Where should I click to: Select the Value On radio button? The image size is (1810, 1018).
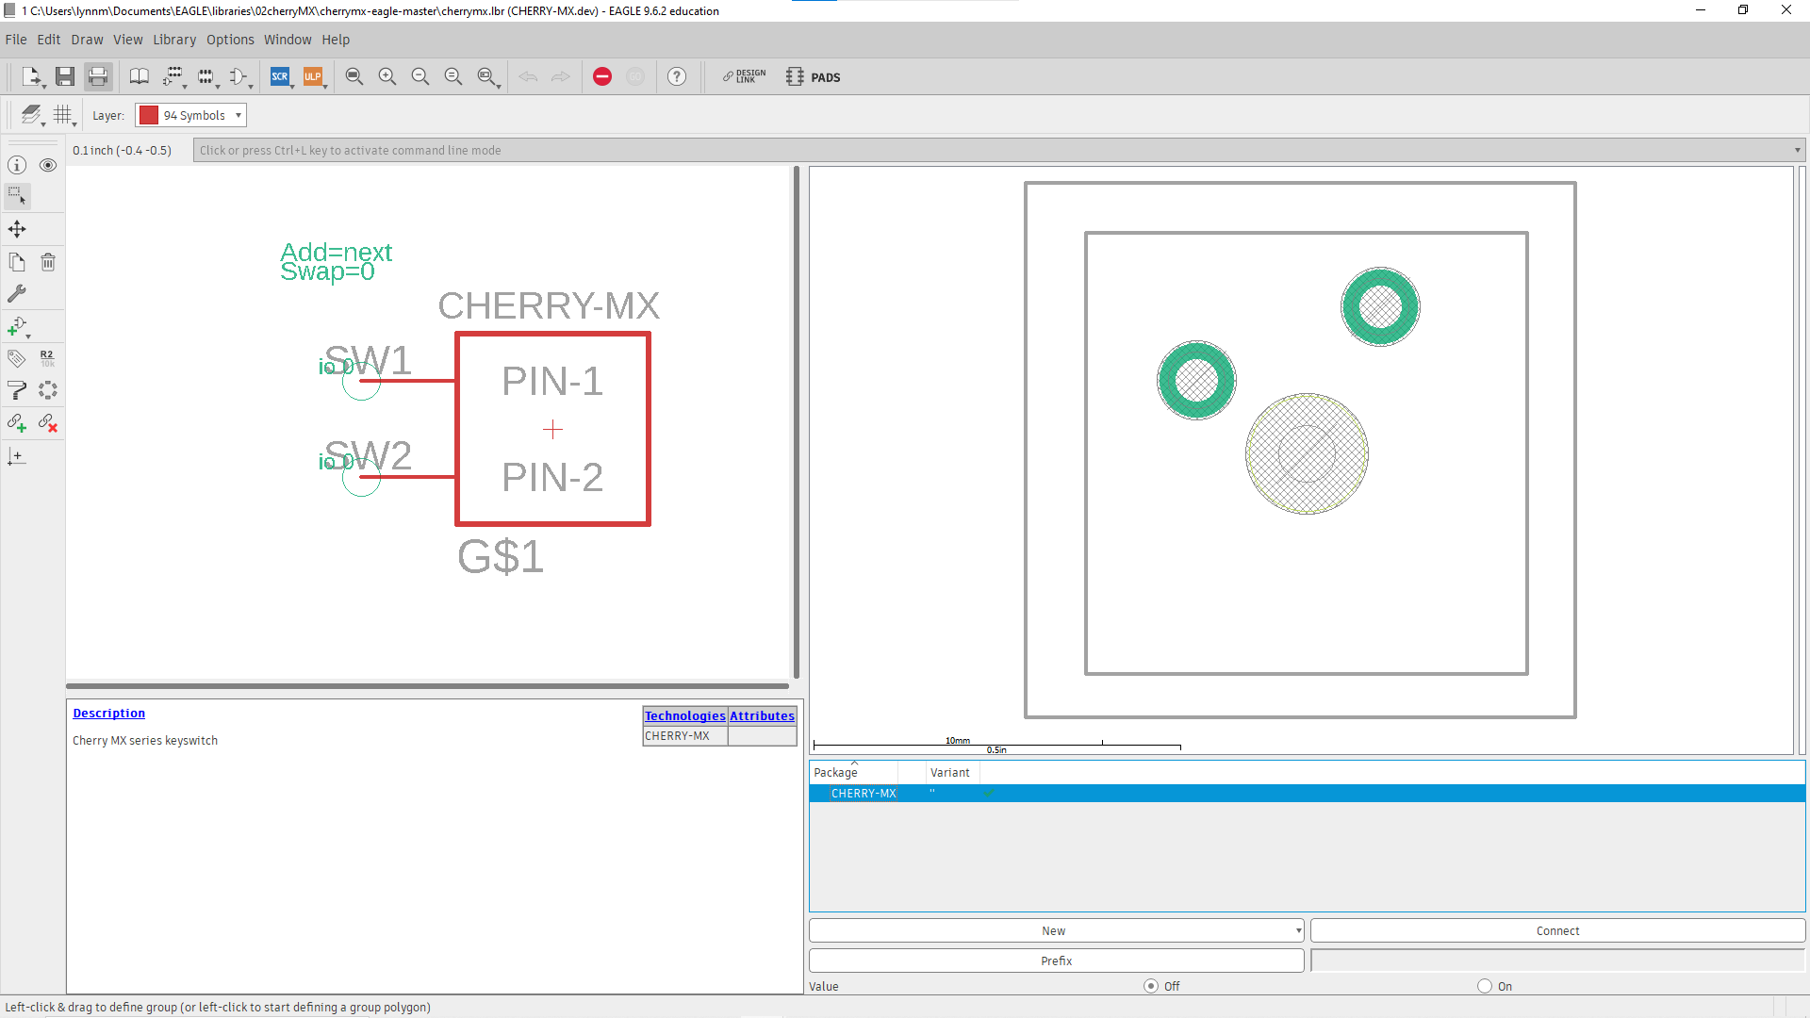pyautogui.click(x=1485, y=986)
